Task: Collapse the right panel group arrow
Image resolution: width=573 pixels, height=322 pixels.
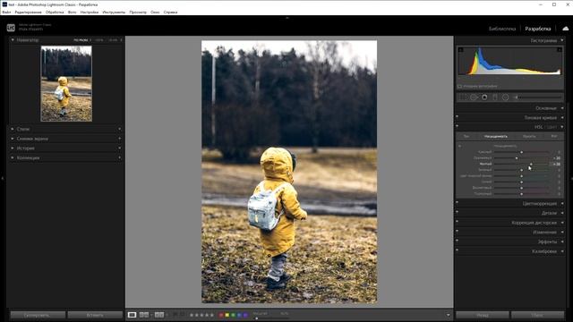Action: [x=571, y=179]
